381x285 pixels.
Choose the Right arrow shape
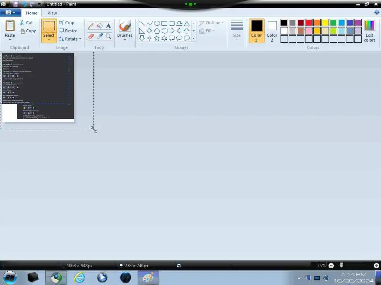coord(172,31)
